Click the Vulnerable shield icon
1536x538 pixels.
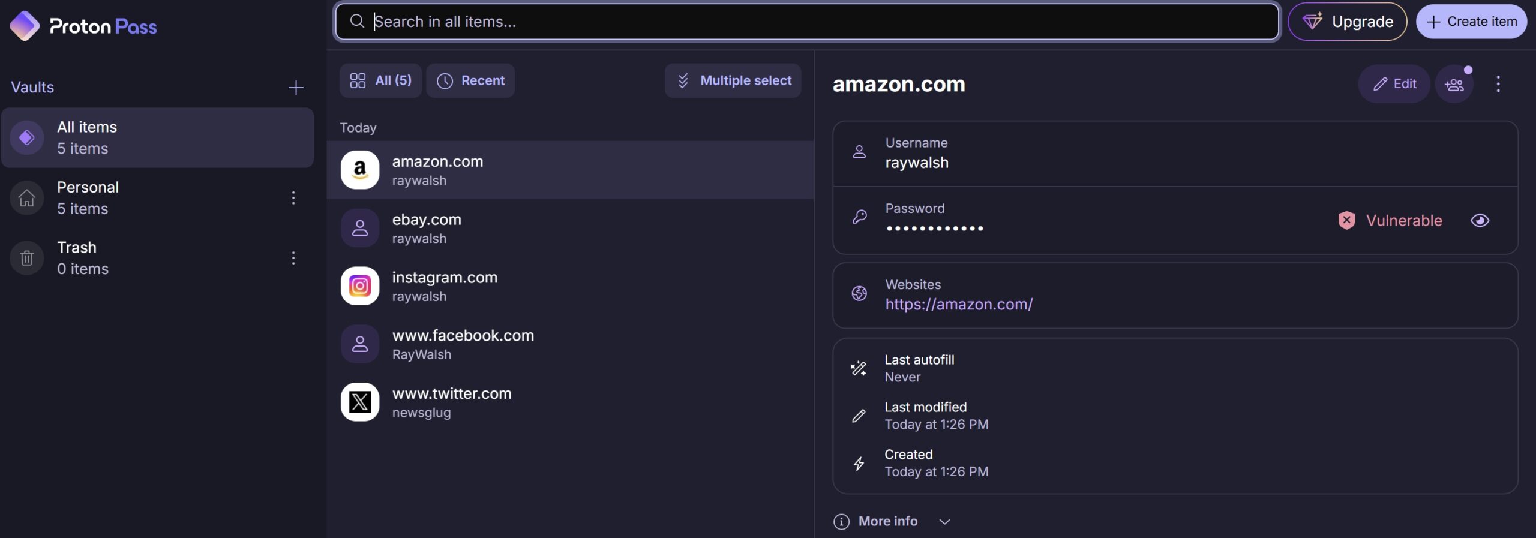click(x=1346, y=221)
